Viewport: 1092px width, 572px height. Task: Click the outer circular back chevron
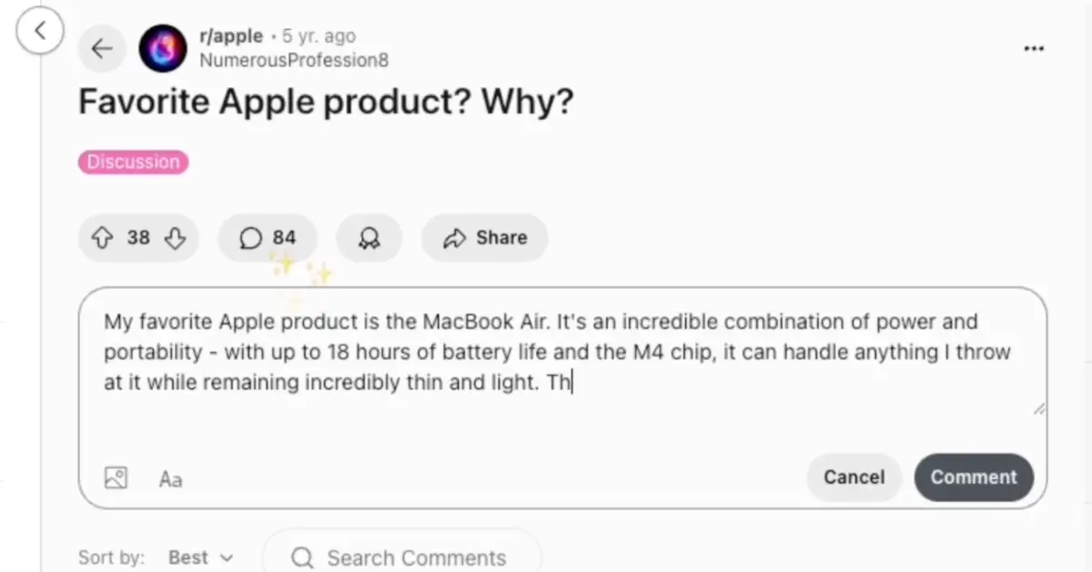click(40, 31)
